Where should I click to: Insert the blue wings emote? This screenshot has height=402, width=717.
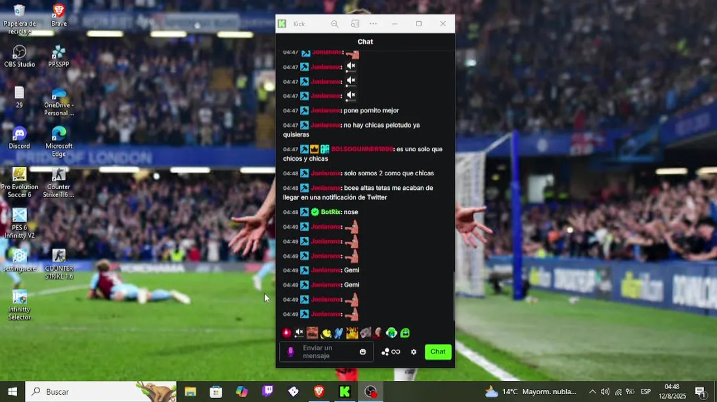click(x=338, y=333)
